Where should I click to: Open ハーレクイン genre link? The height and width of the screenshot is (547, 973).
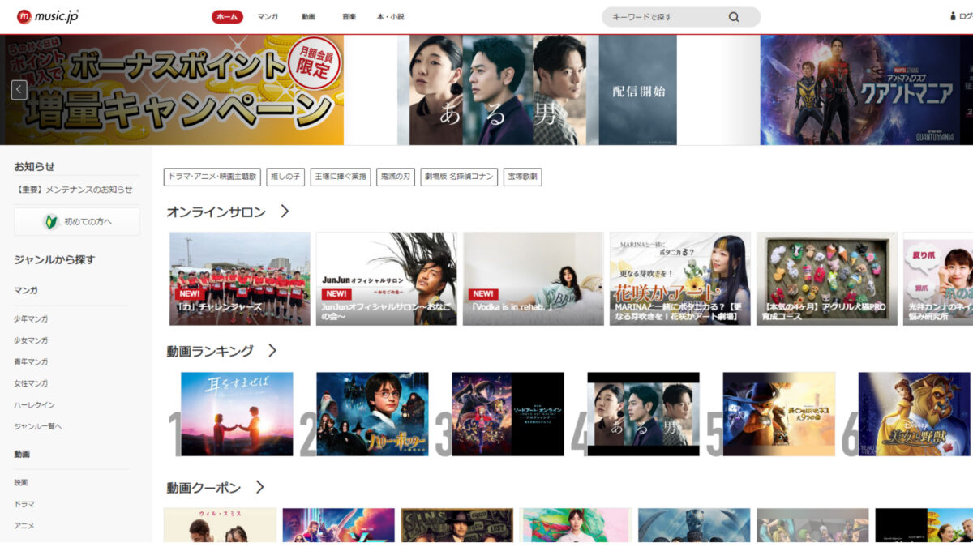coord(34,405)
